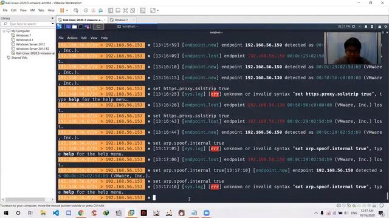This screenshot has height=218, width=389.
Task: Switch to the Windows 7 VM tab
Action: tap(122, 20)
